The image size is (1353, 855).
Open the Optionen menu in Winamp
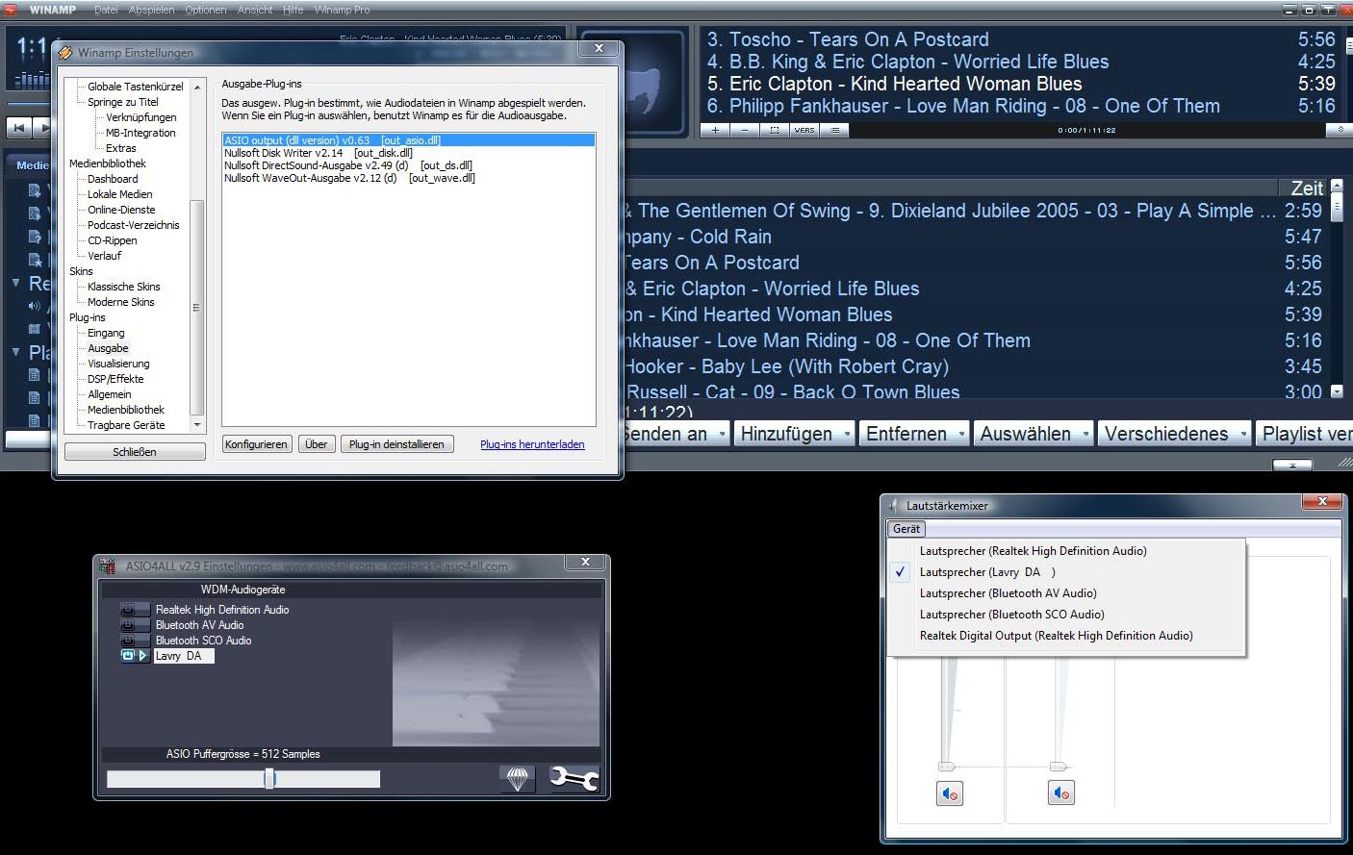point(205,10)
